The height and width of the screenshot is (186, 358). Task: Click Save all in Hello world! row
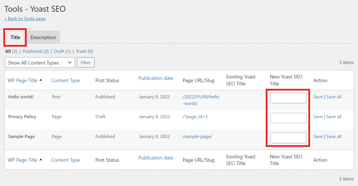click(x=334, y=97)
